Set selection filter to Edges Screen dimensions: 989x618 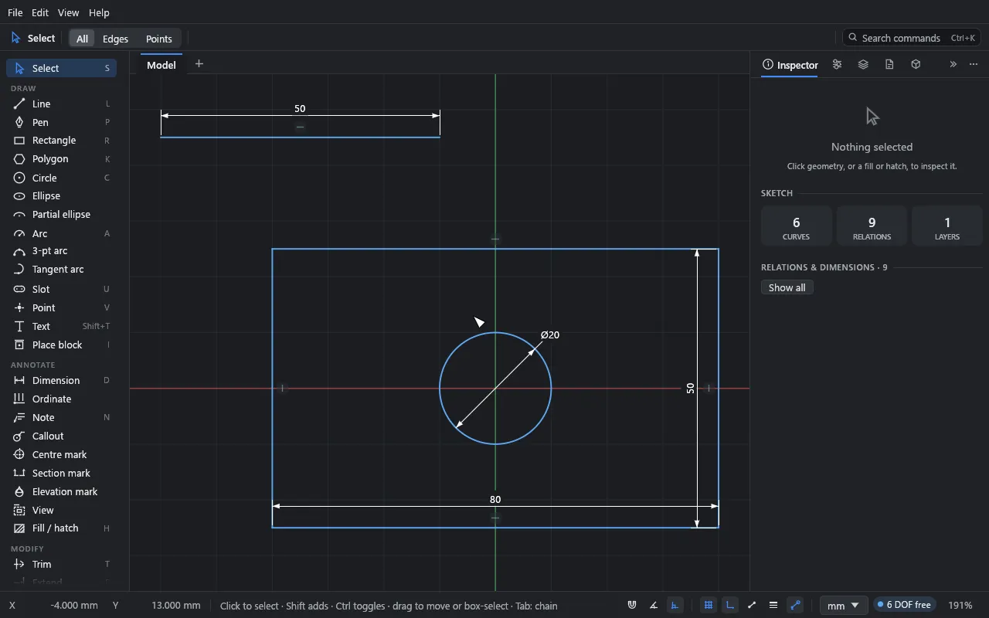[115, 39]
